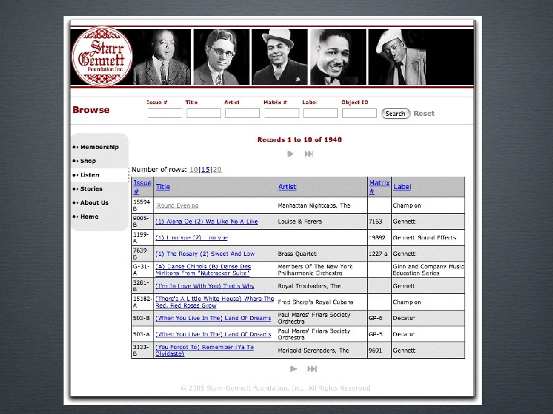The width and height of the screenshot is (553, 414).
Task: Sort by Title column header
Action: [163, 187]
